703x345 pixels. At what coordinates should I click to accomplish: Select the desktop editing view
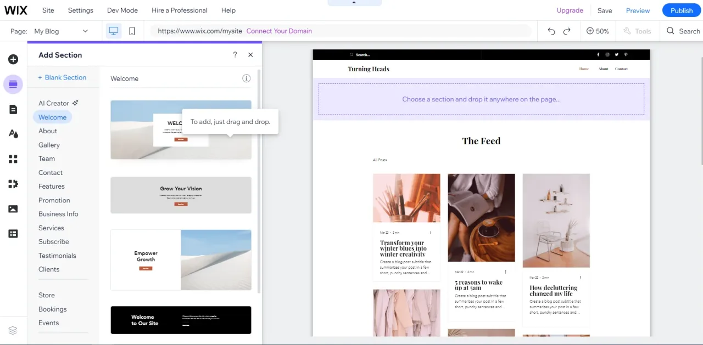[x=113, y=31]
